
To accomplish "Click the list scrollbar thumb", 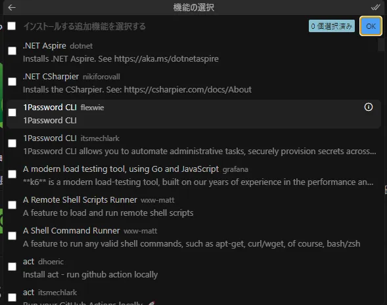I will 381,45.
